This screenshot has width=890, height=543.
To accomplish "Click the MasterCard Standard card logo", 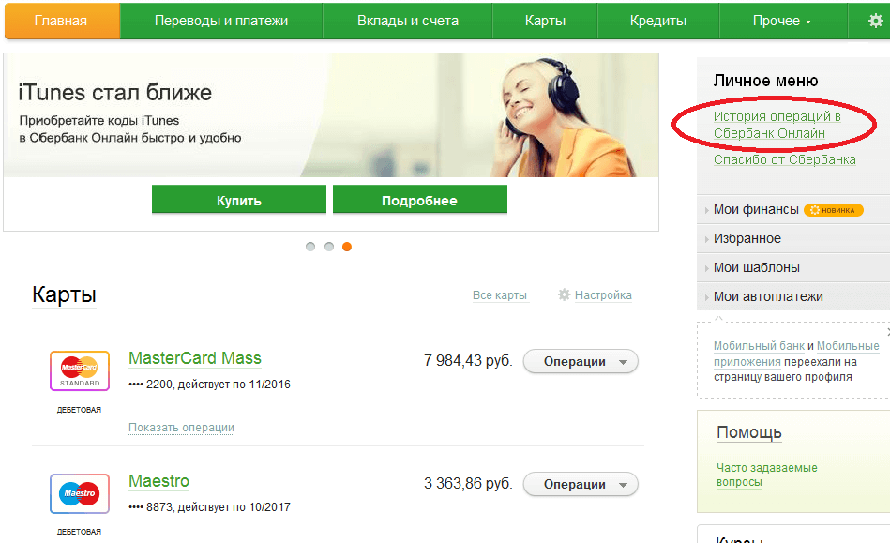I will (x=80, y=370).
